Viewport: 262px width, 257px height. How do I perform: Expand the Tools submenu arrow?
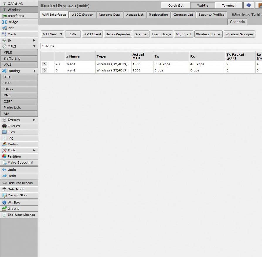[x=34, y=150]
